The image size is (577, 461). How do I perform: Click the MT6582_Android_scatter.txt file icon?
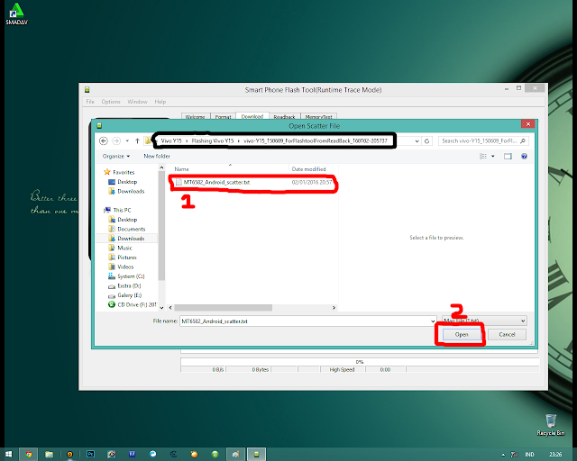(179, 182)
